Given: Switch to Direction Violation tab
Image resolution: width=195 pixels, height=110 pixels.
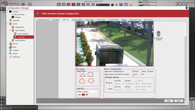Looking at the screenshot, I should point(77,20).
